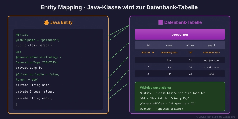The image size is (238, 119).
Task: Click the NULL value in Tom's row
Action: pyautogui.click(x=211, y=74)
